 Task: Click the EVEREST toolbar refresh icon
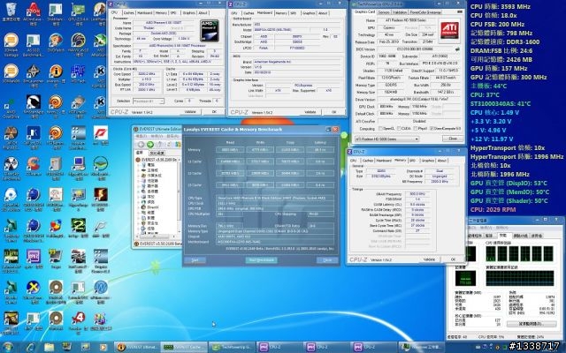[x=169, y=145]
